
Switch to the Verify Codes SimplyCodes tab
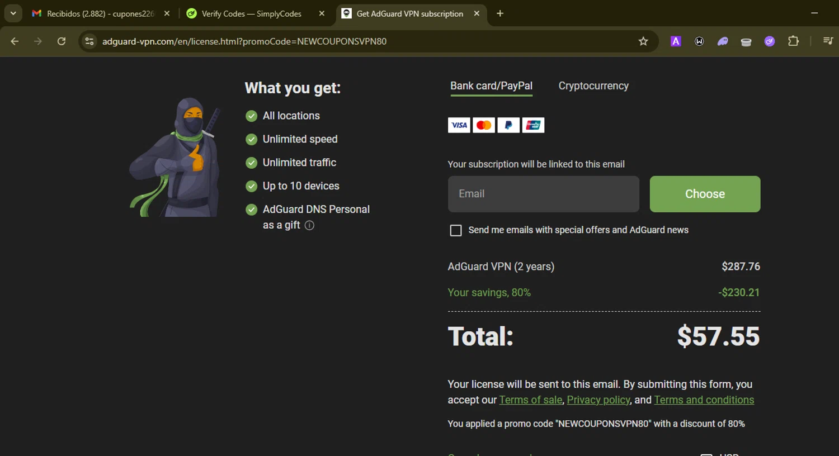[x=257, y=13]
